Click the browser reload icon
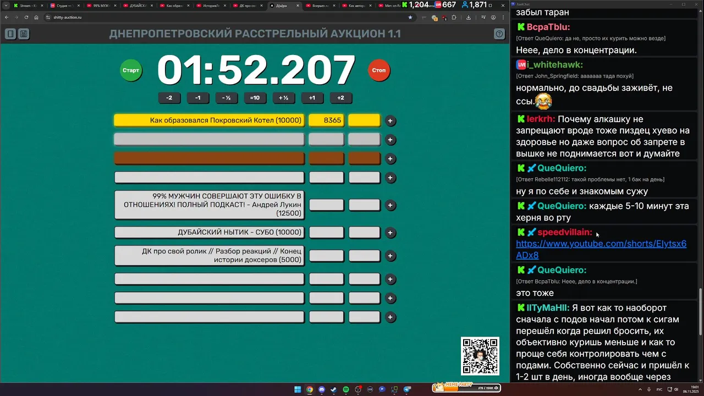704x396 pixels. click(26, 17)
